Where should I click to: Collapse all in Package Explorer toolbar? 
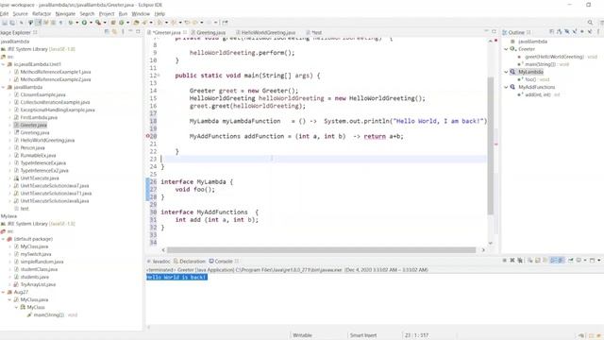107,32
